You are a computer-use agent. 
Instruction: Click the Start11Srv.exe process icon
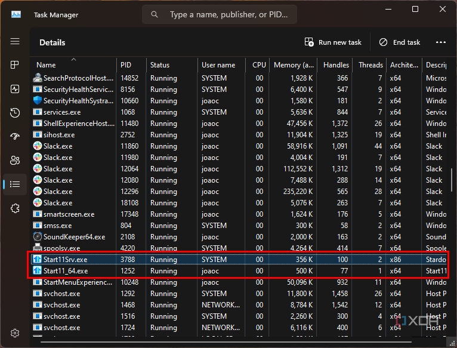coord(38,259)
